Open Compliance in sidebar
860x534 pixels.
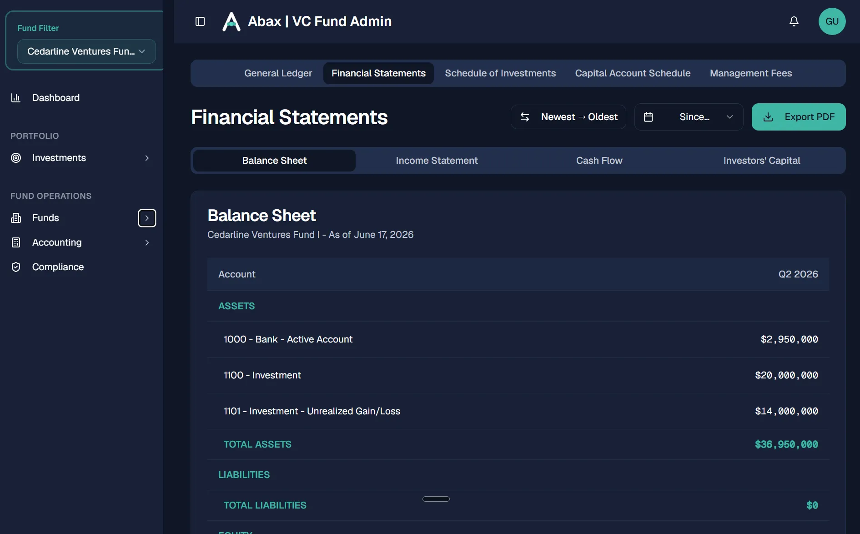pos(58,267)
